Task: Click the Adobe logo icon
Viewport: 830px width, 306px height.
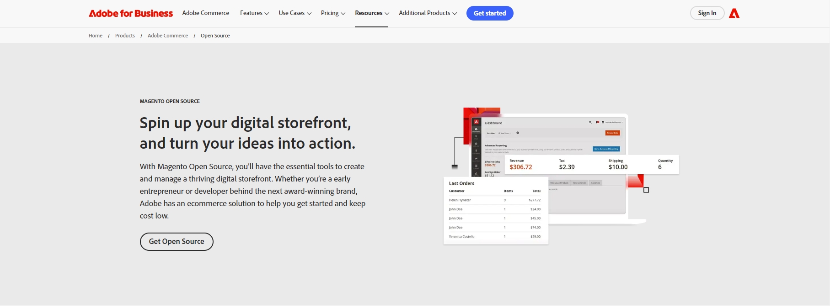Action: (734, 13)
